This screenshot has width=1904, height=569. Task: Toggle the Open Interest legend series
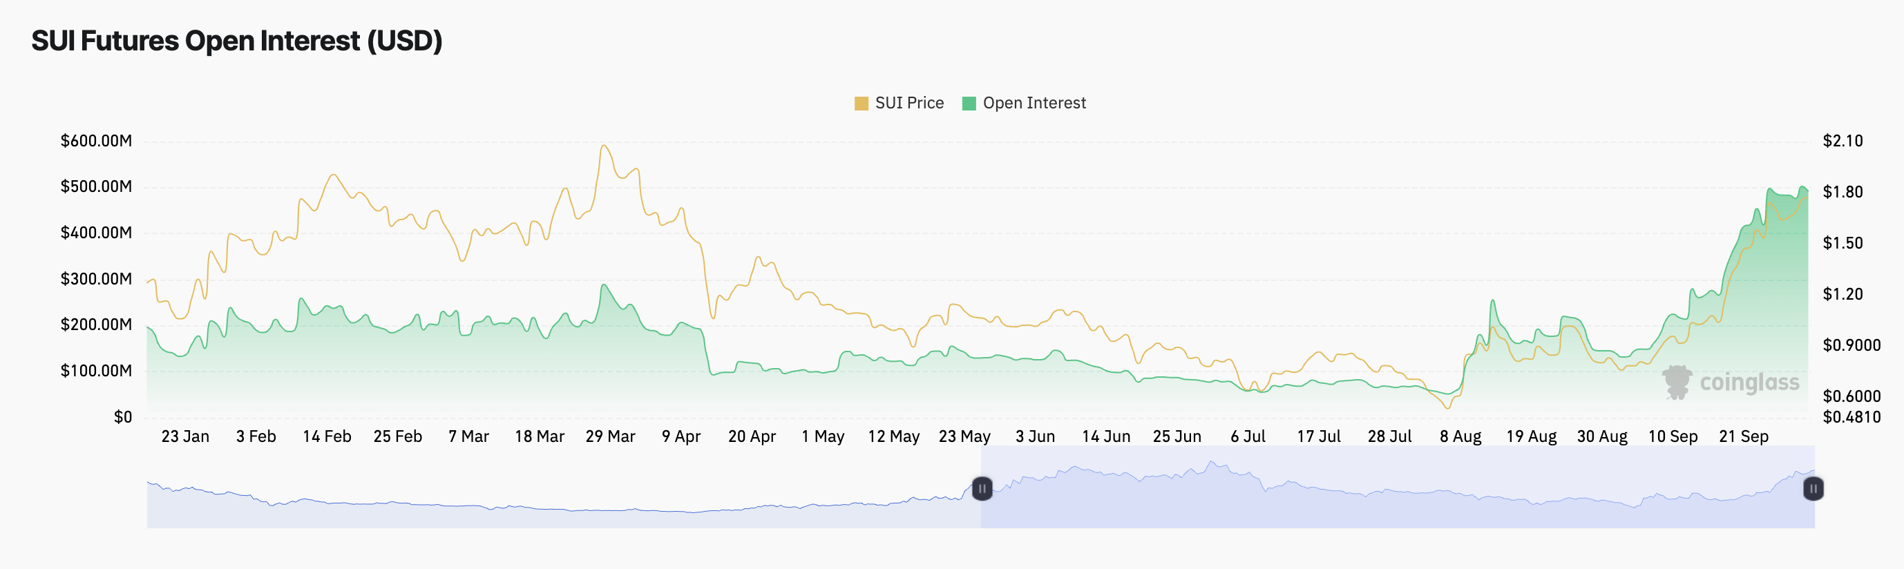[1034, 104]
